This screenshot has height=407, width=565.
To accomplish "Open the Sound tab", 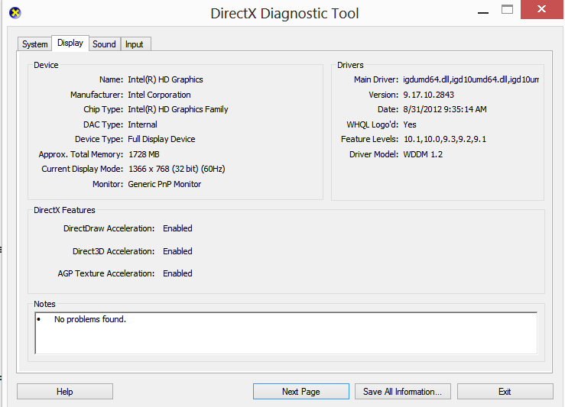I will pyautogui.click(x=104, y=44).
